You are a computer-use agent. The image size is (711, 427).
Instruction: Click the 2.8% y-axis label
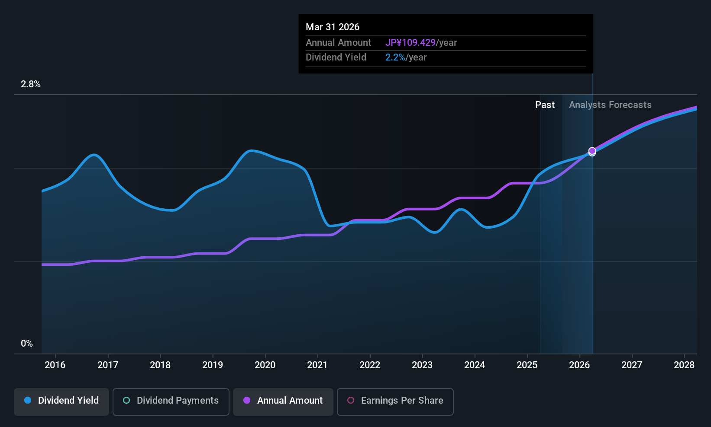tap(31, 84)
